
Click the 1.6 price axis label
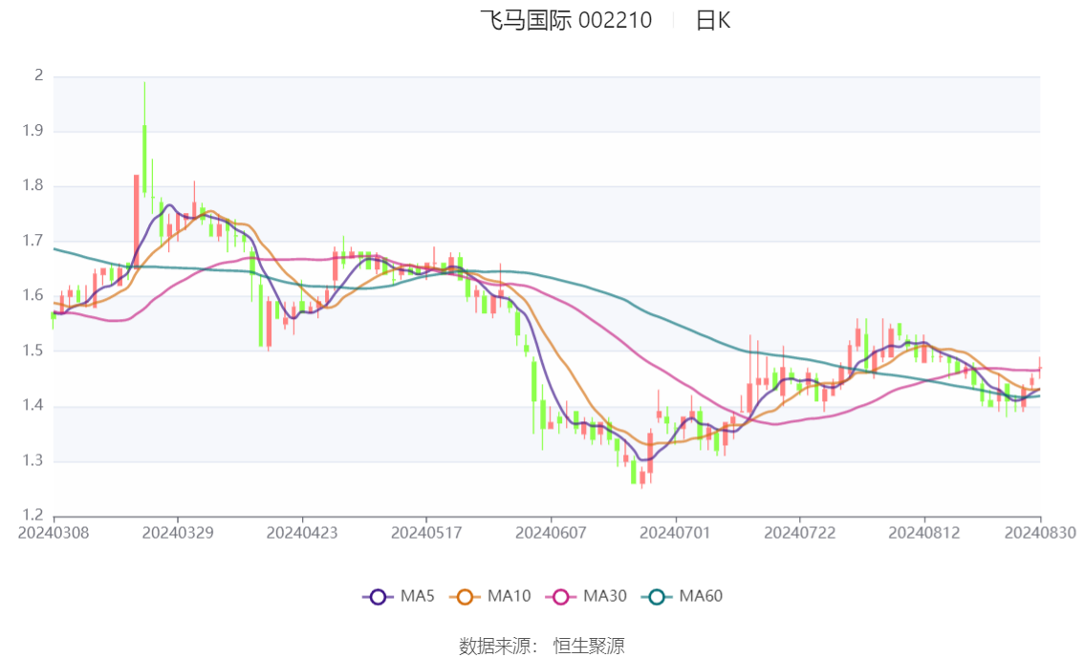click(x=33, y=295)
